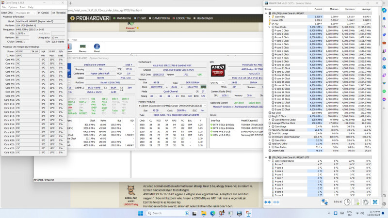Select the P-core 0 Clock sensor row
Screen dimensions: 388x218
319,31
